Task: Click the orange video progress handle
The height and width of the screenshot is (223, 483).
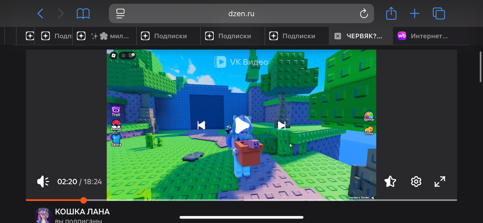Action: 83,200
